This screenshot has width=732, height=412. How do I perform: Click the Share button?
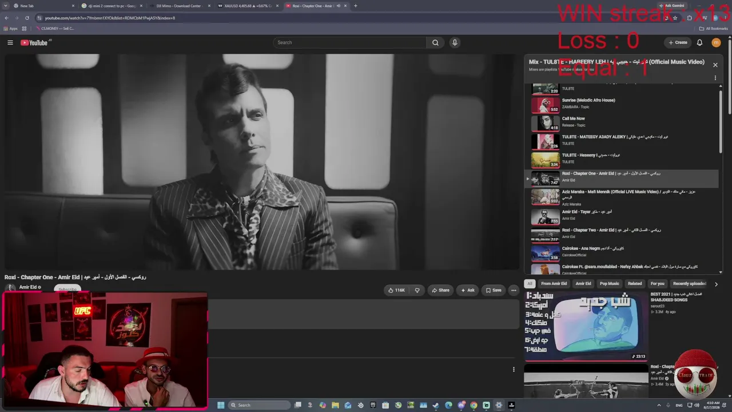click(440, 290)
